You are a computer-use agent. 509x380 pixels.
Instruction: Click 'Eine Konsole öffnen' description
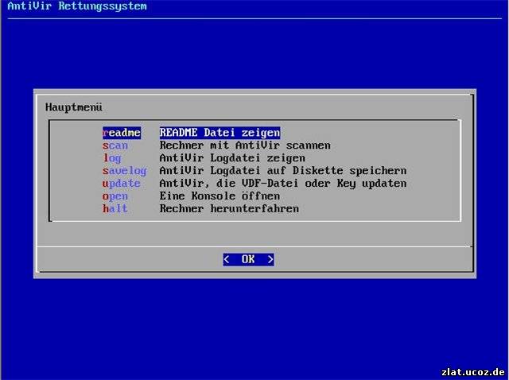click(x=220, y=196)
